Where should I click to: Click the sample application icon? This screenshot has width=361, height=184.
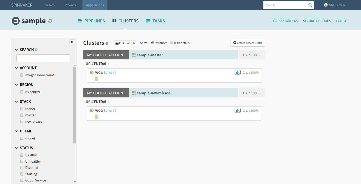pyautogui.click(x=15, y=21)
